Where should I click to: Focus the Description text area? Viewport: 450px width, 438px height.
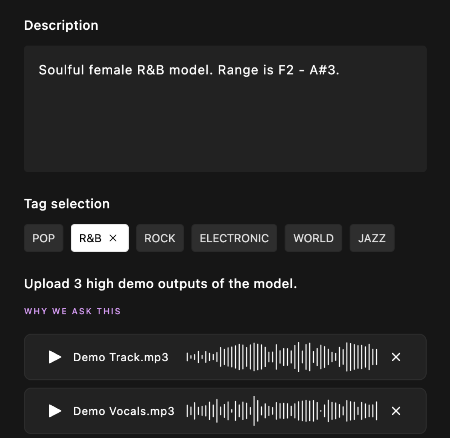(x=225, y=109)
